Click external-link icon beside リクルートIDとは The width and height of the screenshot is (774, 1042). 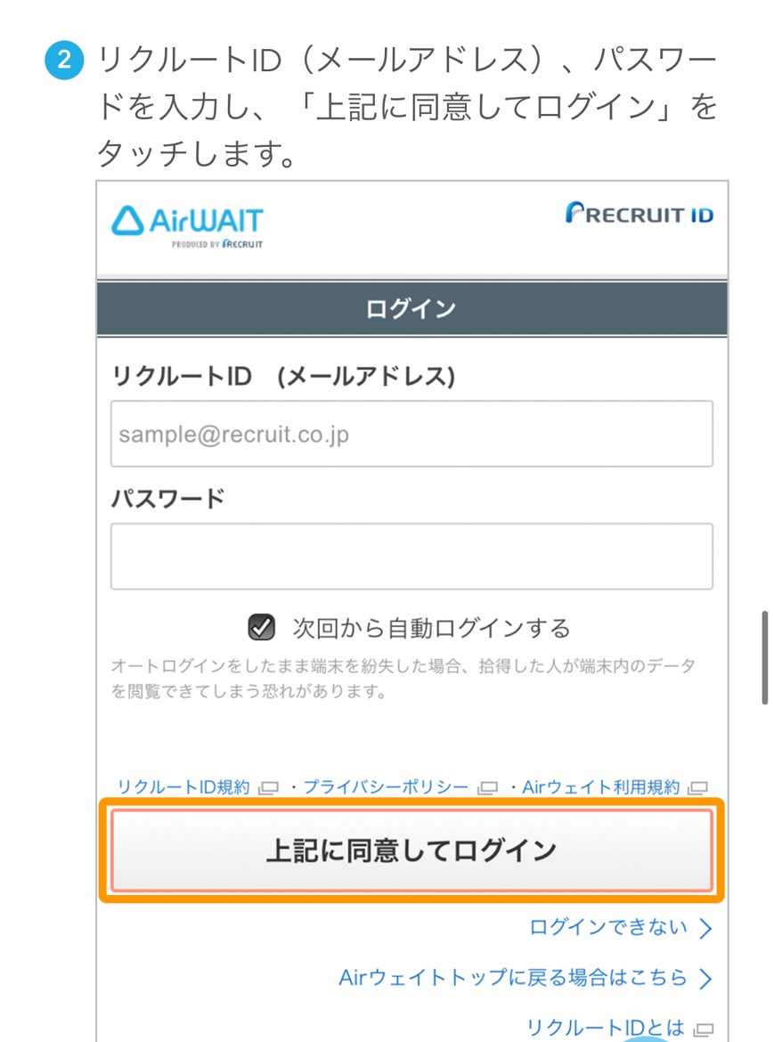[x=704, y=1030]
